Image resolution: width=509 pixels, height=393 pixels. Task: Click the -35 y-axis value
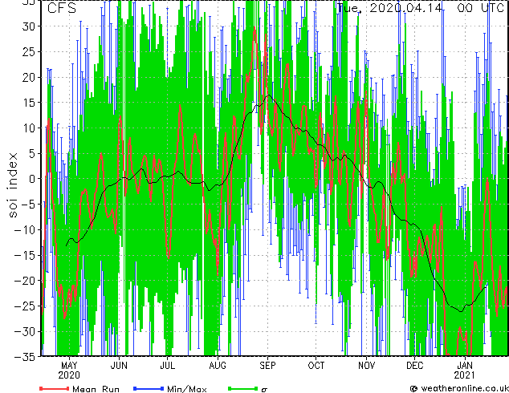(26, 357)
